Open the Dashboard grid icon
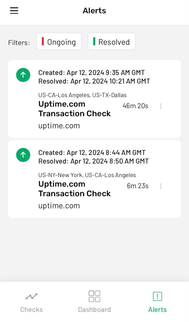Viewport: 189px width, 322px height. pyautogui.click(x=94, y=296)
